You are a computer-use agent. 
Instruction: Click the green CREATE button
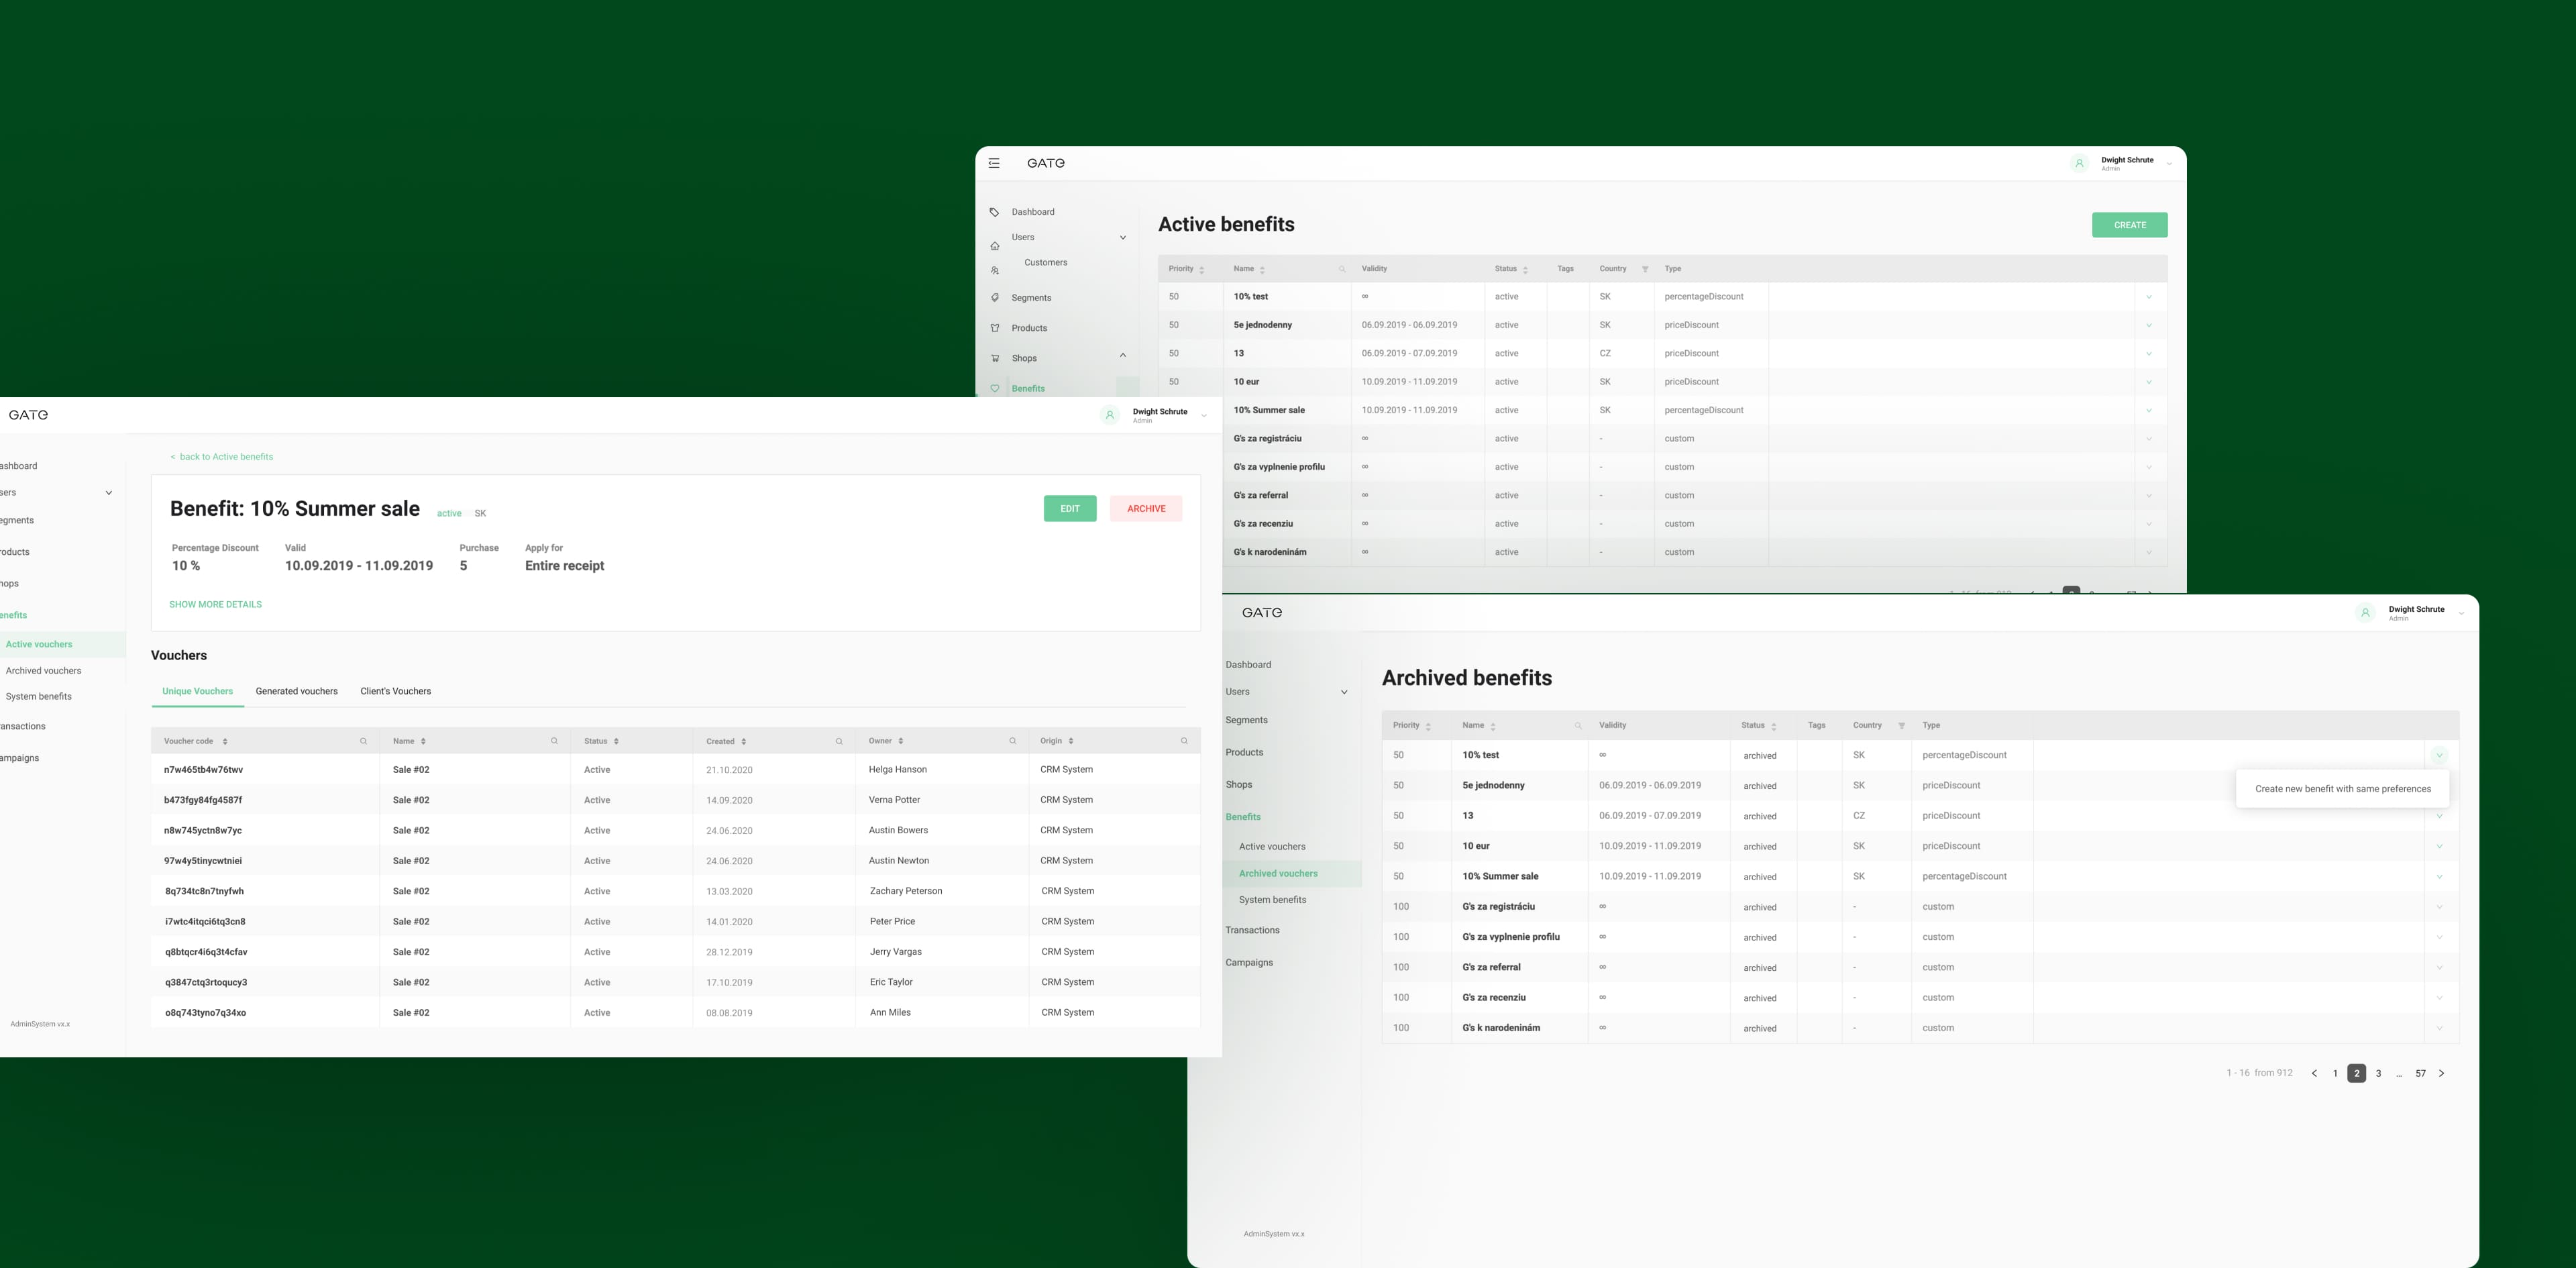click(x=2129, y=225)
